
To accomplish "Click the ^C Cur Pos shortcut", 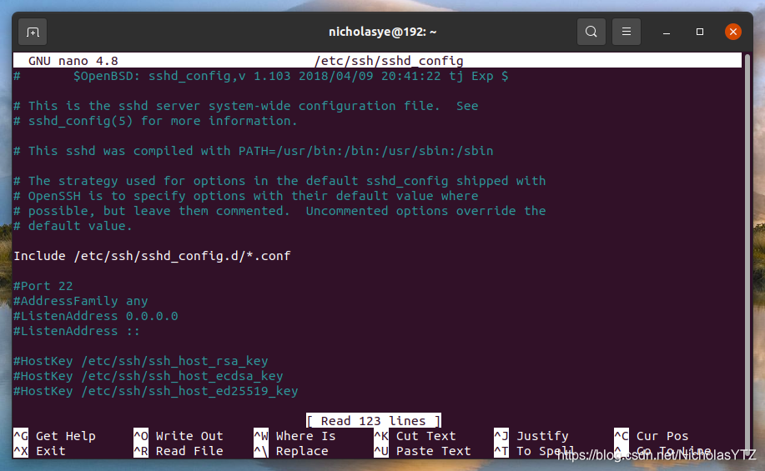I will 652,436.
